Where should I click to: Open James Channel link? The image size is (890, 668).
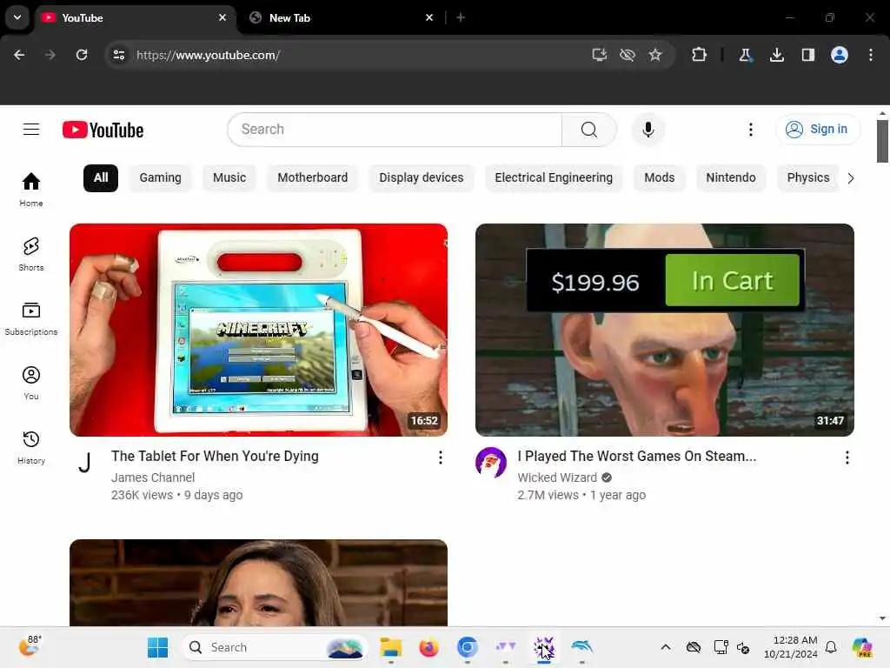click(x=153, y=478)
